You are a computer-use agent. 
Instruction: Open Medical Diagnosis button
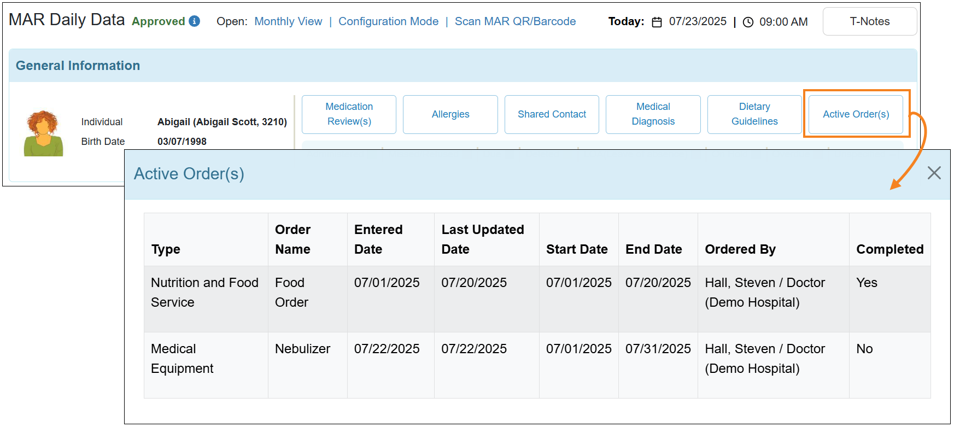coord(653,114)
